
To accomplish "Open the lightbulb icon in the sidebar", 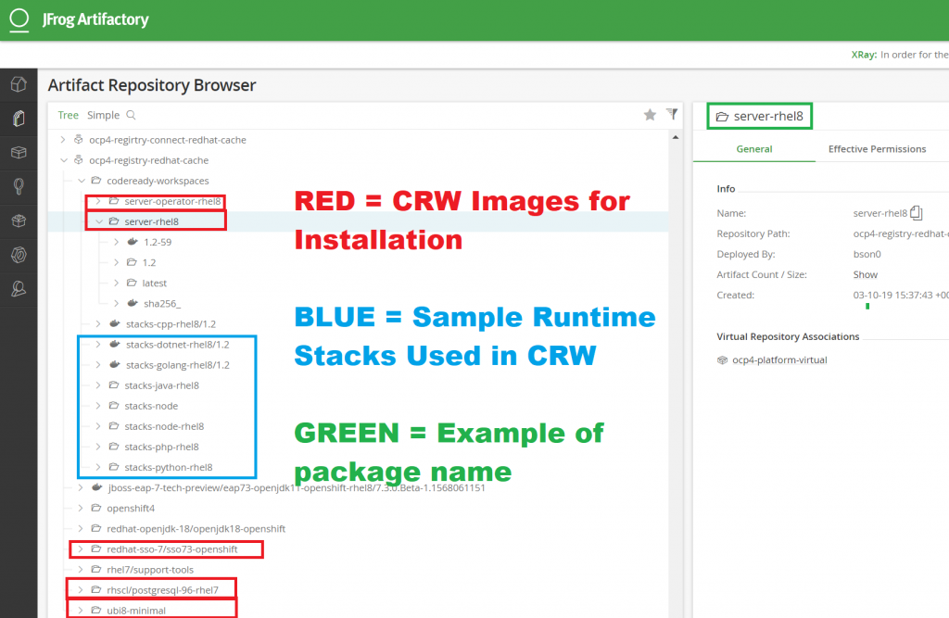I will click(19, 186).
